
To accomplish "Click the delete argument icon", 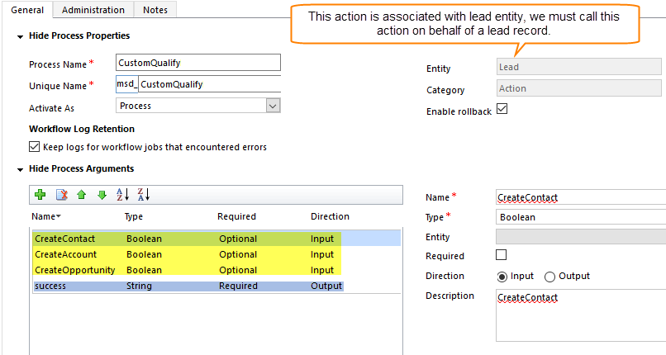I will pyautogui.click(x=61, y=195).
